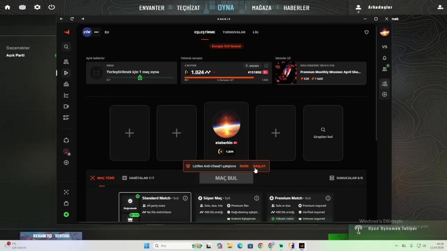
Task: Click the info icon on Süper Maç
Action: point(257,198)
